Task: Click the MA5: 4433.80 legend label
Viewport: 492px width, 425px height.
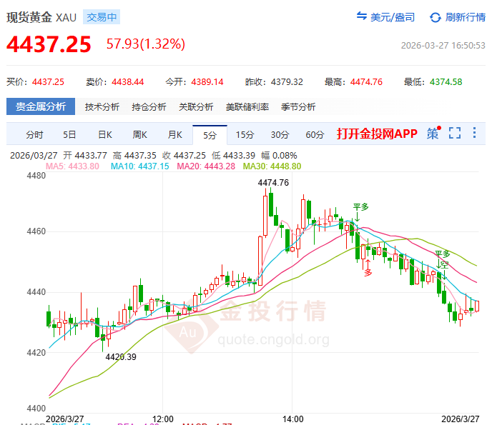Action: pos(72,166)
